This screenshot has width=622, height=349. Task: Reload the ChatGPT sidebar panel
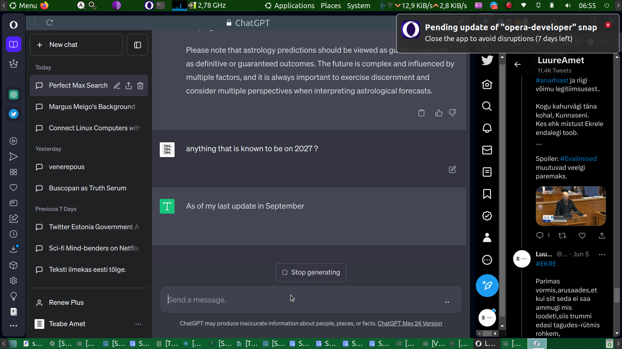(x=50, y=22)
